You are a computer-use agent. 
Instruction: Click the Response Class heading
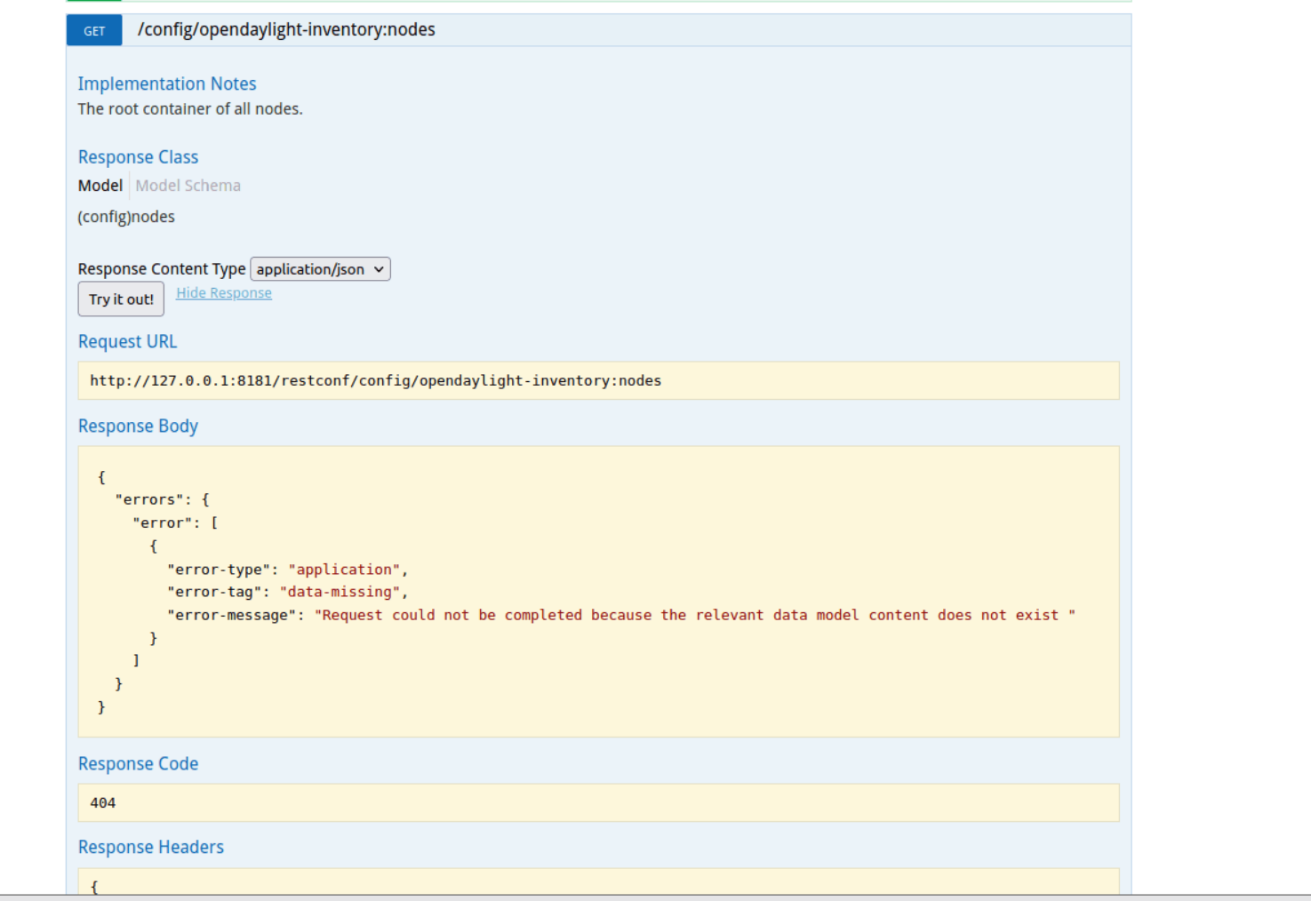pyautogui.click(x=138, y=157)
